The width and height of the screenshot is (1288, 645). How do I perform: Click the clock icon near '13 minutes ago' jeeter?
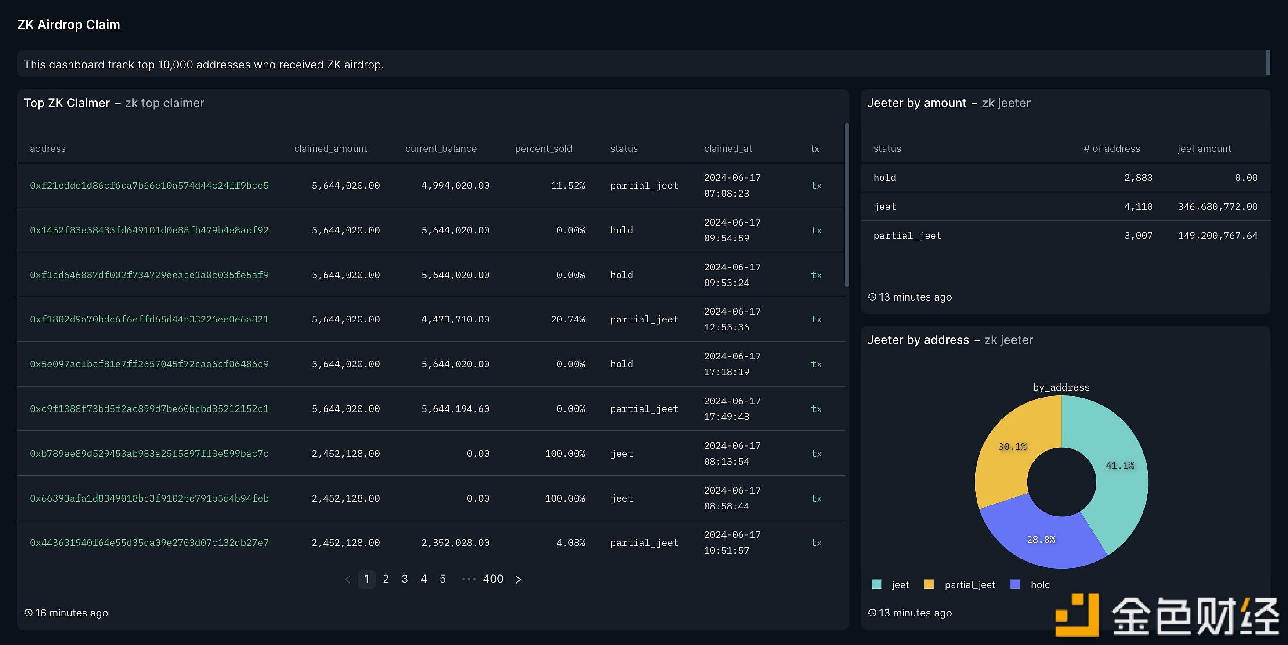coord(873,296)
